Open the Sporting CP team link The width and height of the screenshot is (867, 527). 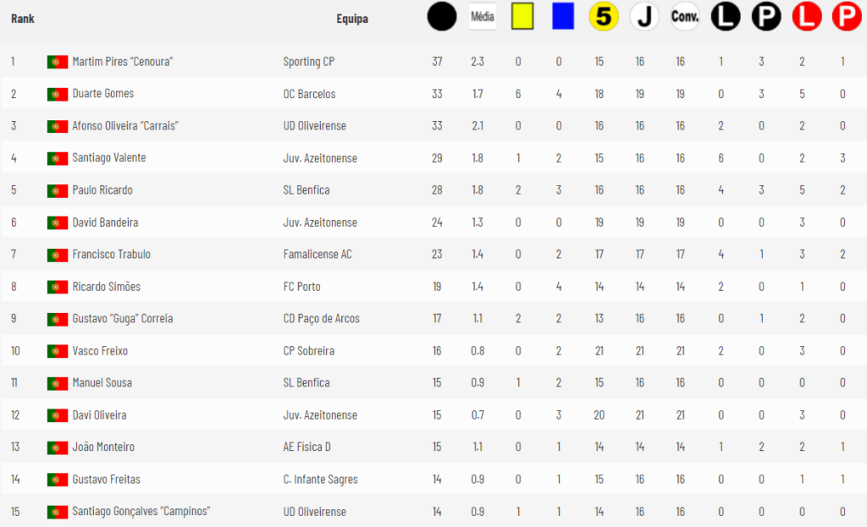[308, 61]
